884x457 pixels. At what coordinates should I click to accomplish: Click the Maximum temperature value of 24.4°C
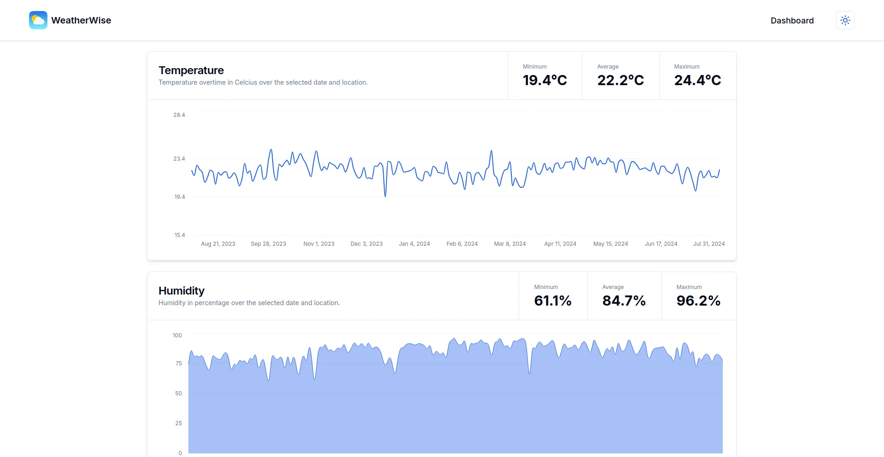[697, 80]
